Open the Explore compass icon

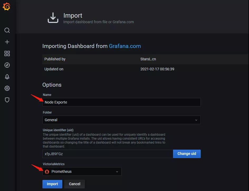tap(7, 65)
